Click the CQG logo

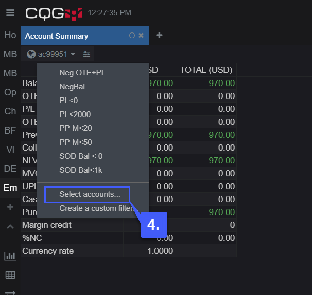tap(54, 14)
